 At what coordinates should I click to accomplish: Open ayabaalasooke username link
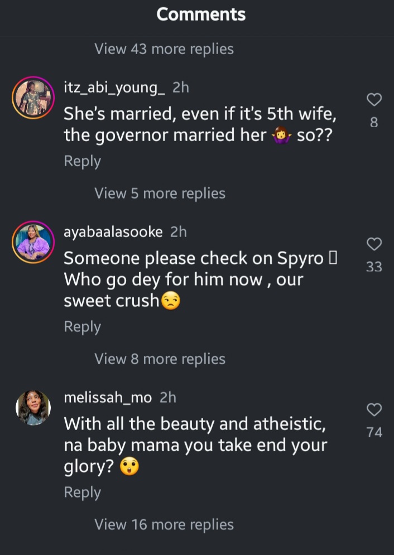tap(113, 231)
